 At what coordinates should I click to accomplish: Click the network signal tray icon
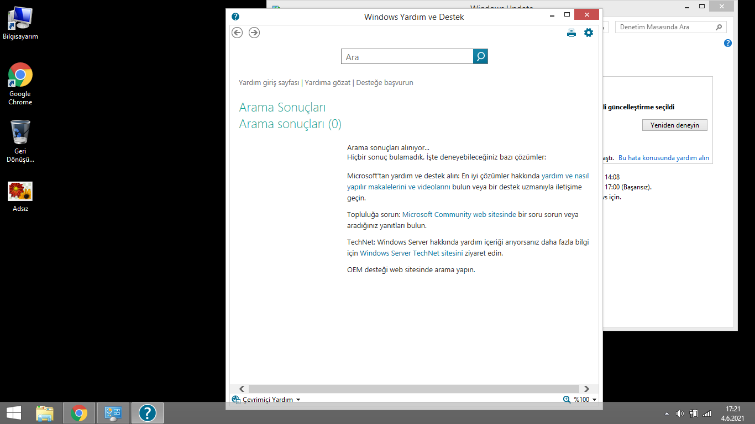coord(707,414)
